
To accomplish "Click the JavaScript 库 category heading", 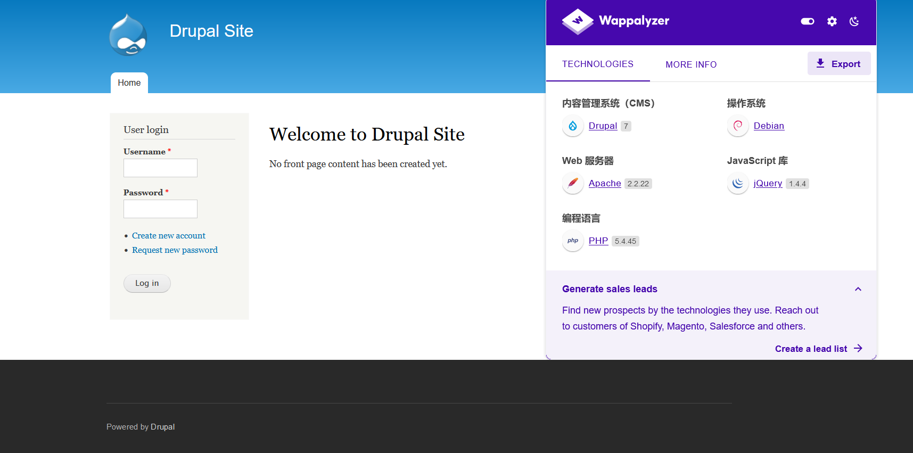I will 758,161.
